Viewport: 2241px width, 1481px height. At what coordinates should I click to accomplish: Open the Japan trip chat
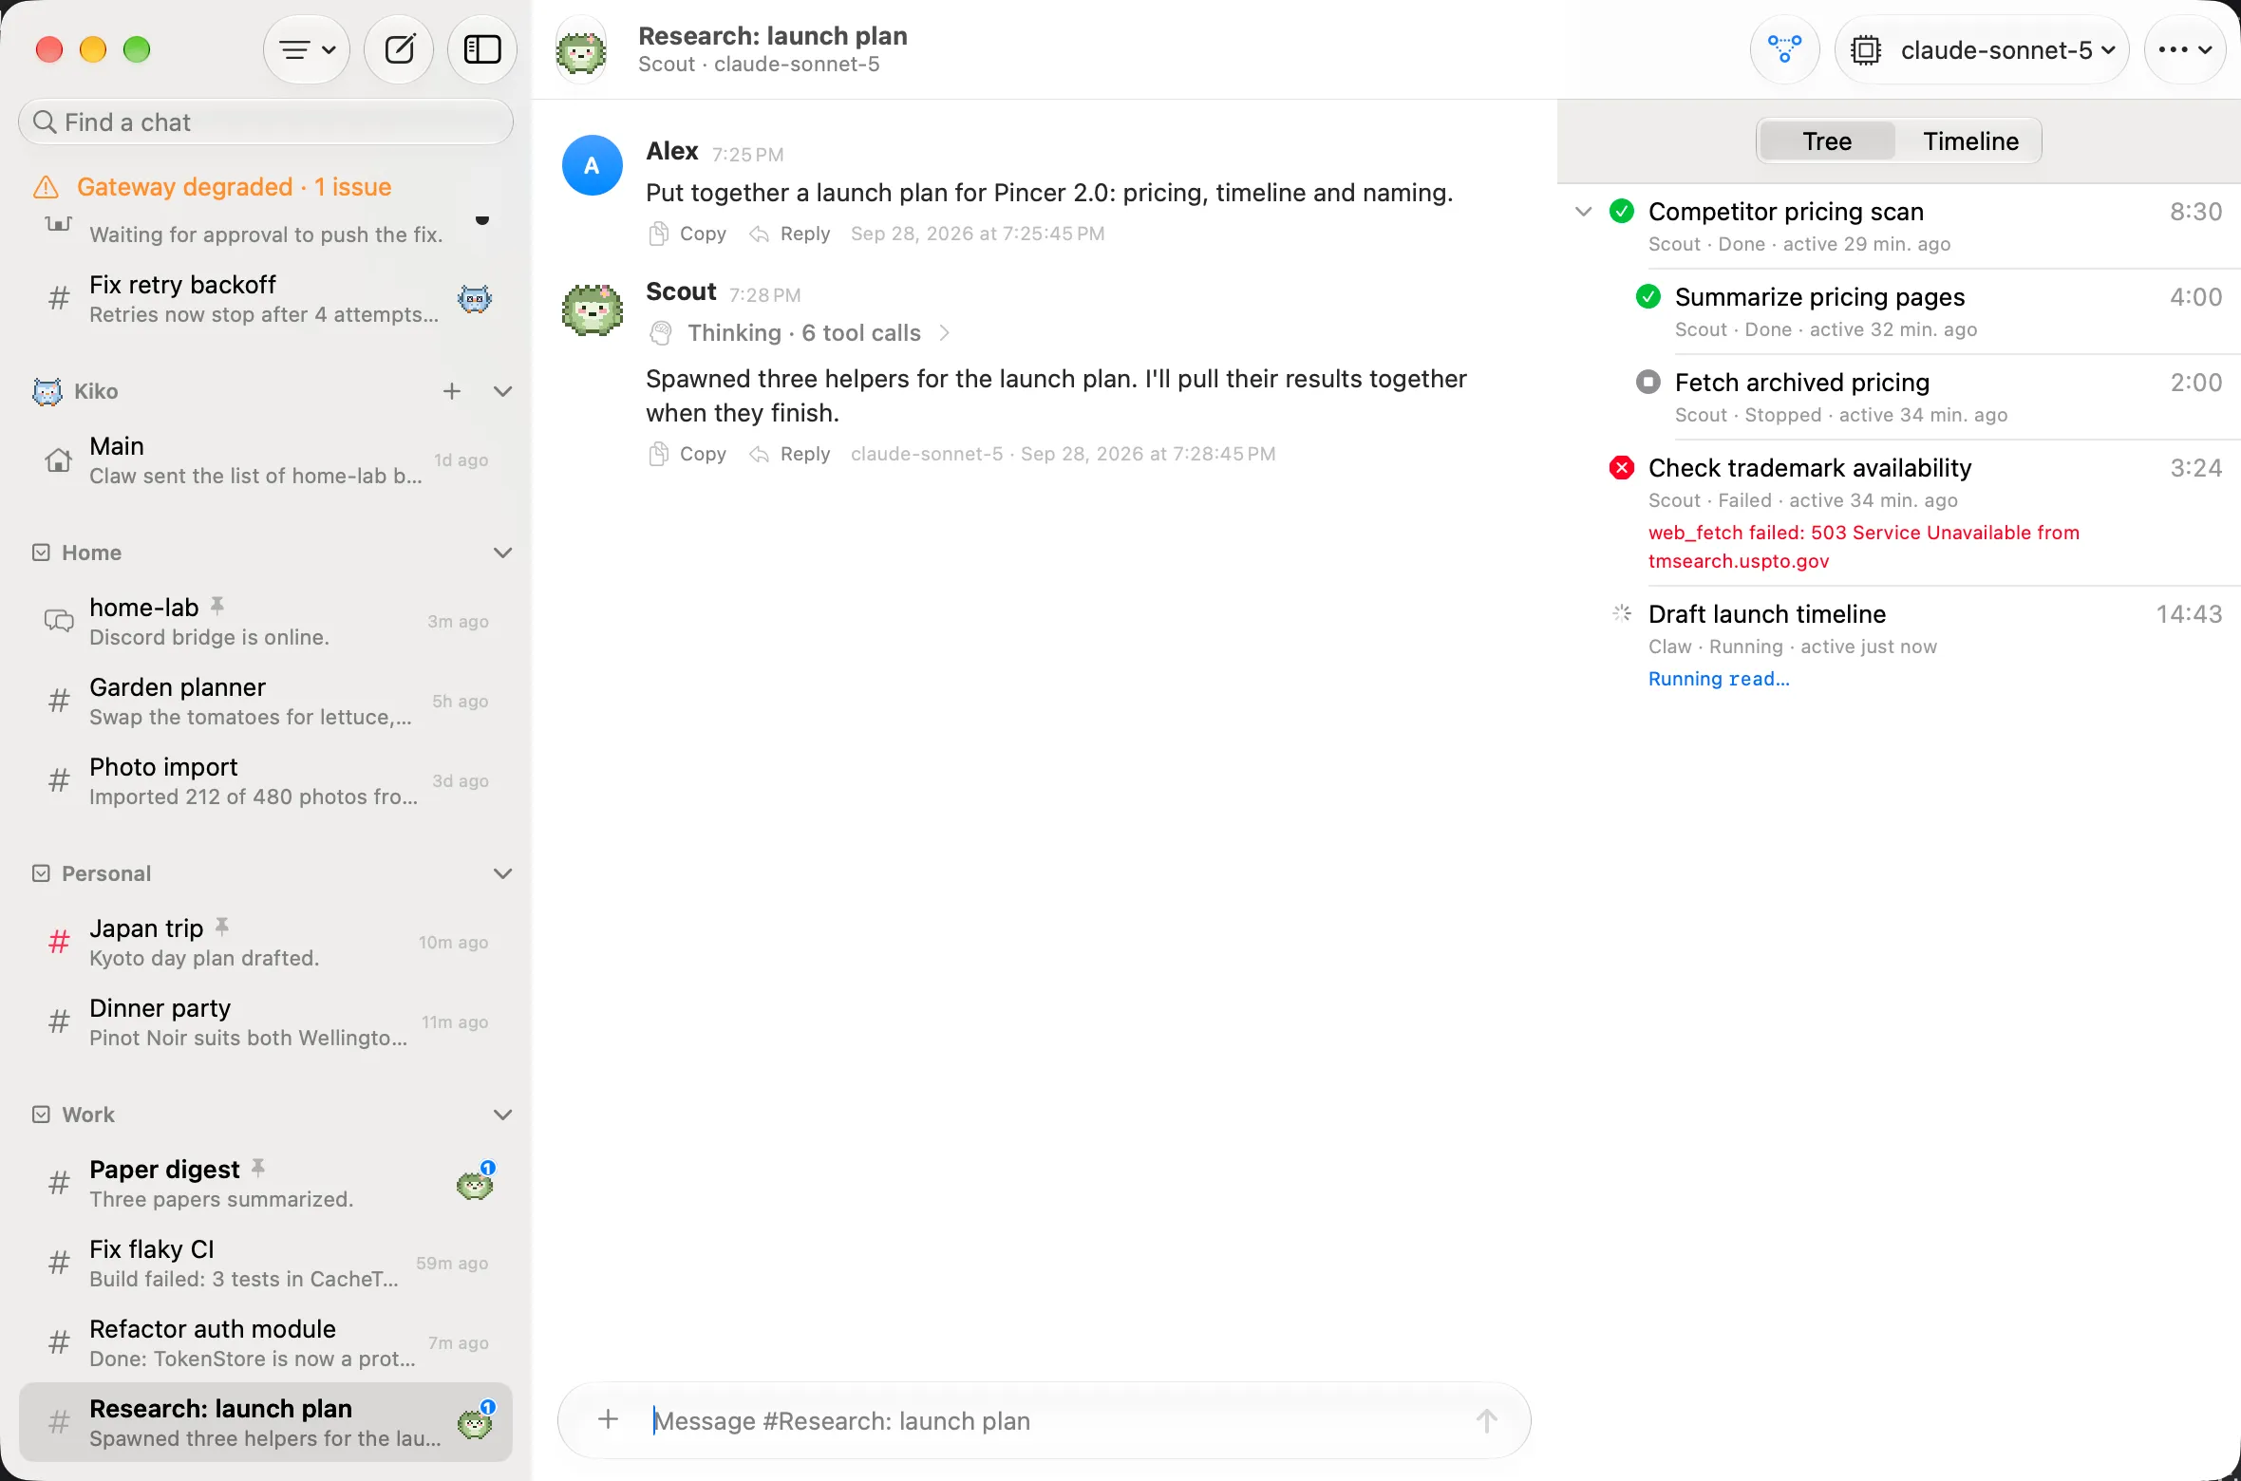[x=266, y=942]
